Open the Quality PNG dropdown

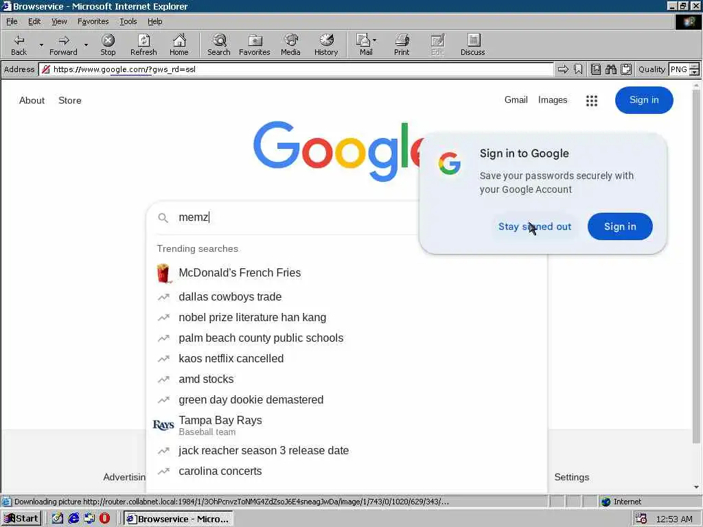coord(695,69)
